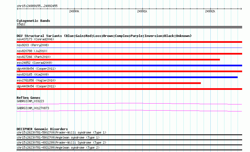Screen dimensions: 250x152
Task: Select the RefSeq Genes track title
Action: click(28, 98)
